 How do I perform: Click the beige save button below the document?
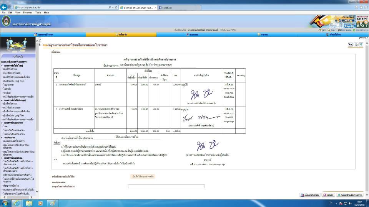point(143,176)
